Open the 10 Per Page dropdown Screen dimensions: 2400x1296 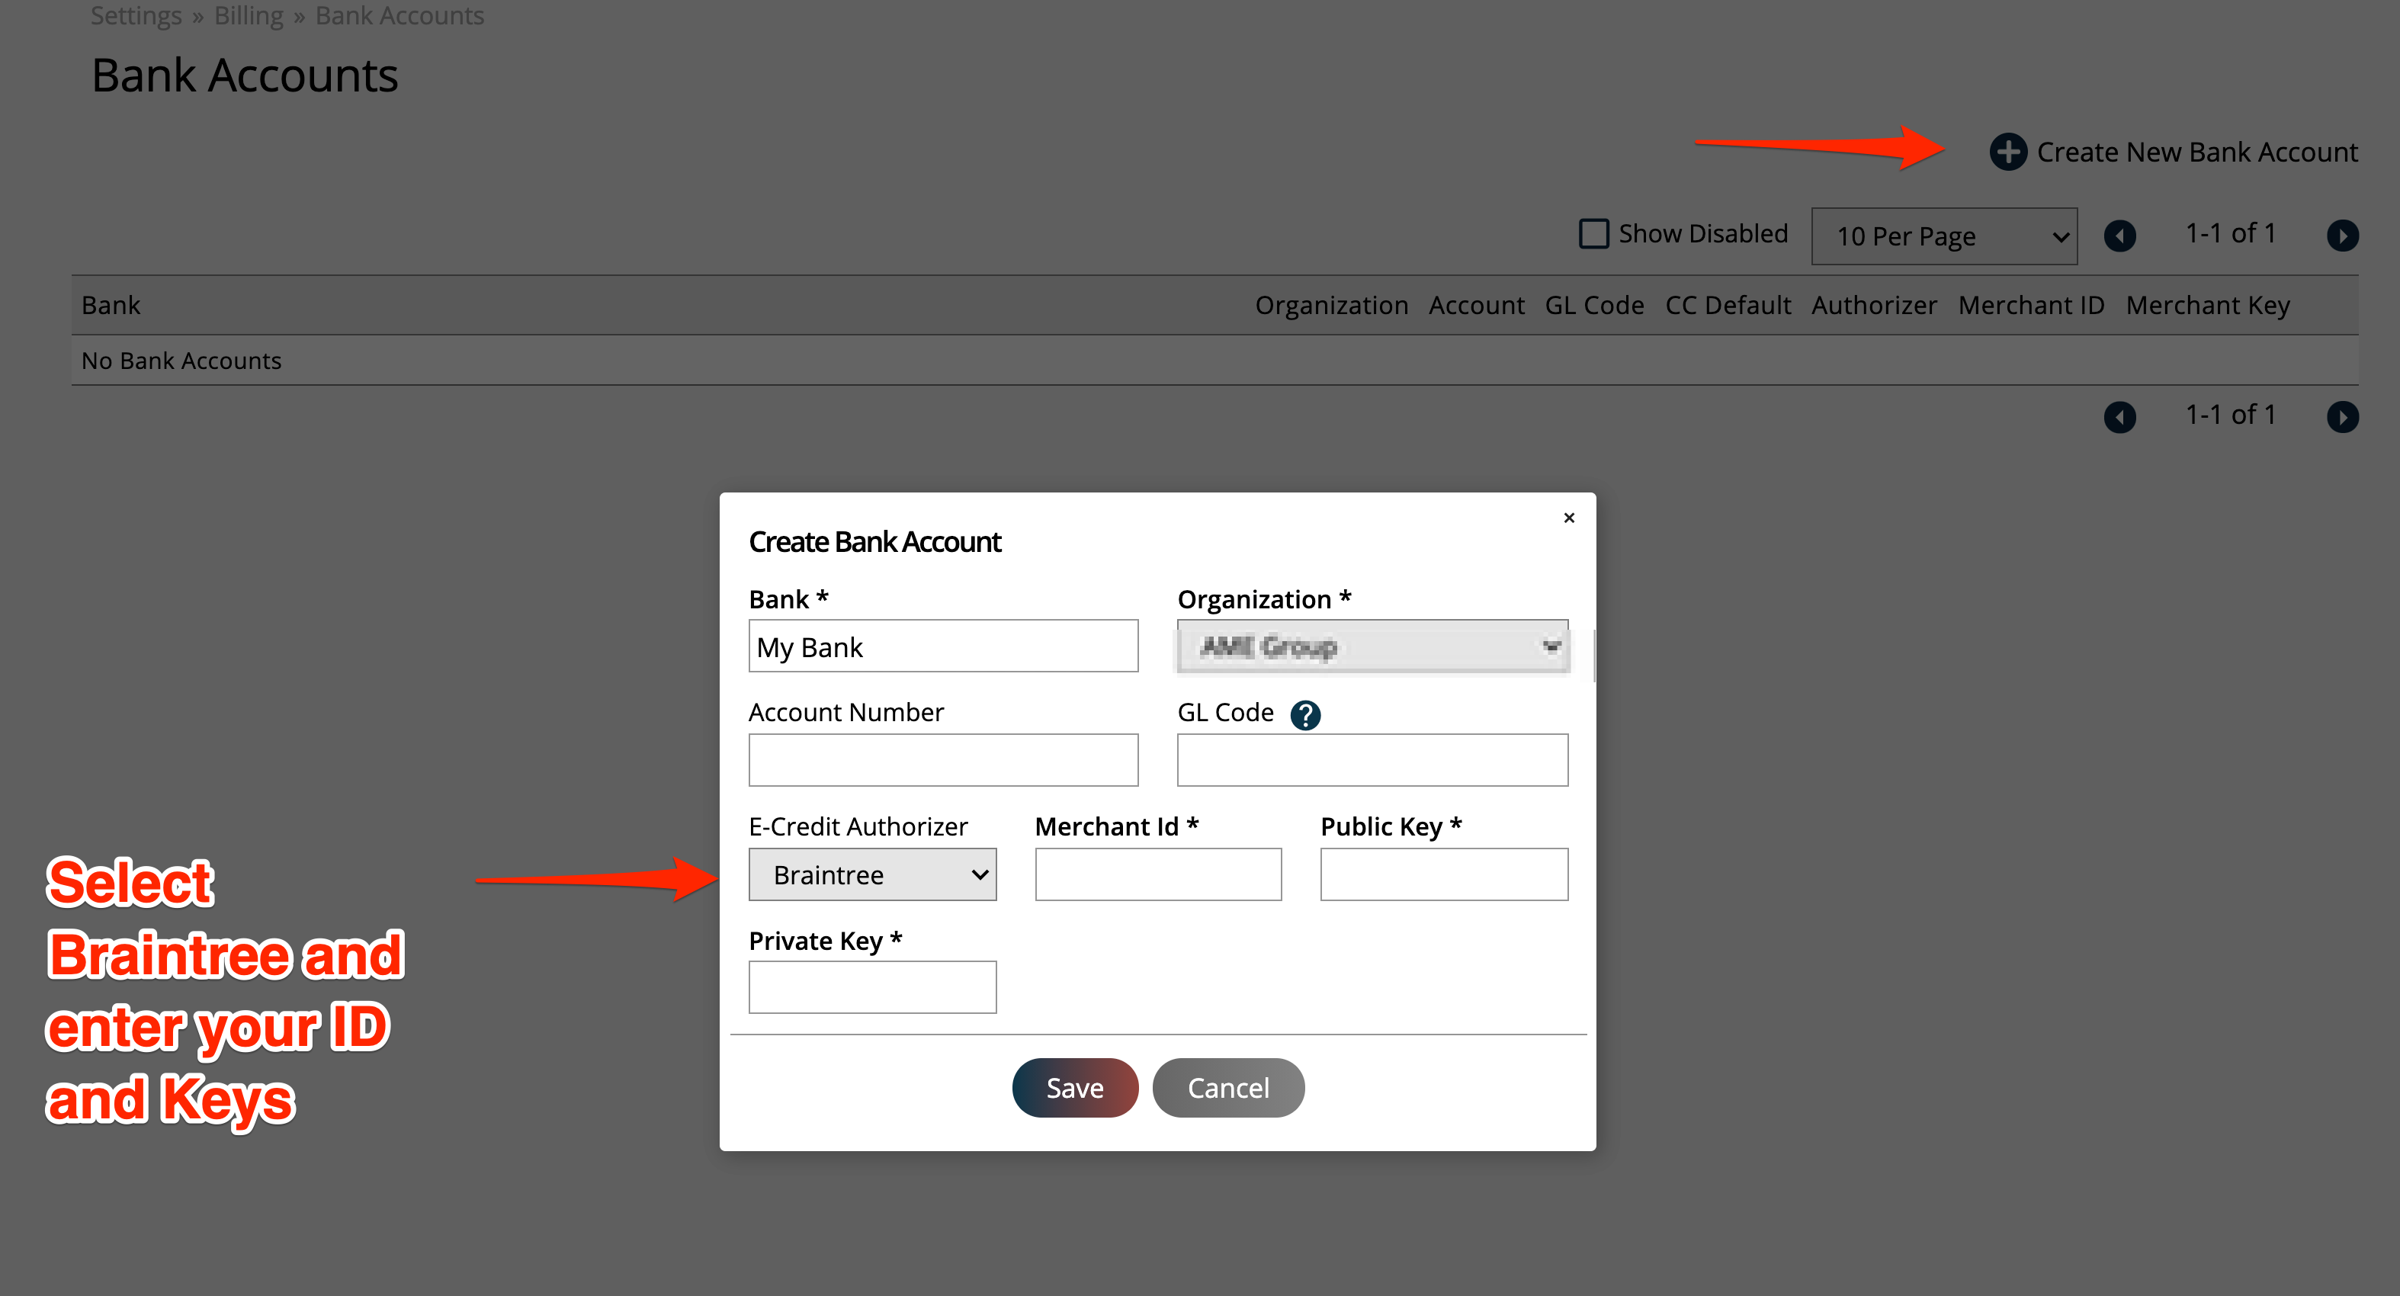coord(1943,236)
